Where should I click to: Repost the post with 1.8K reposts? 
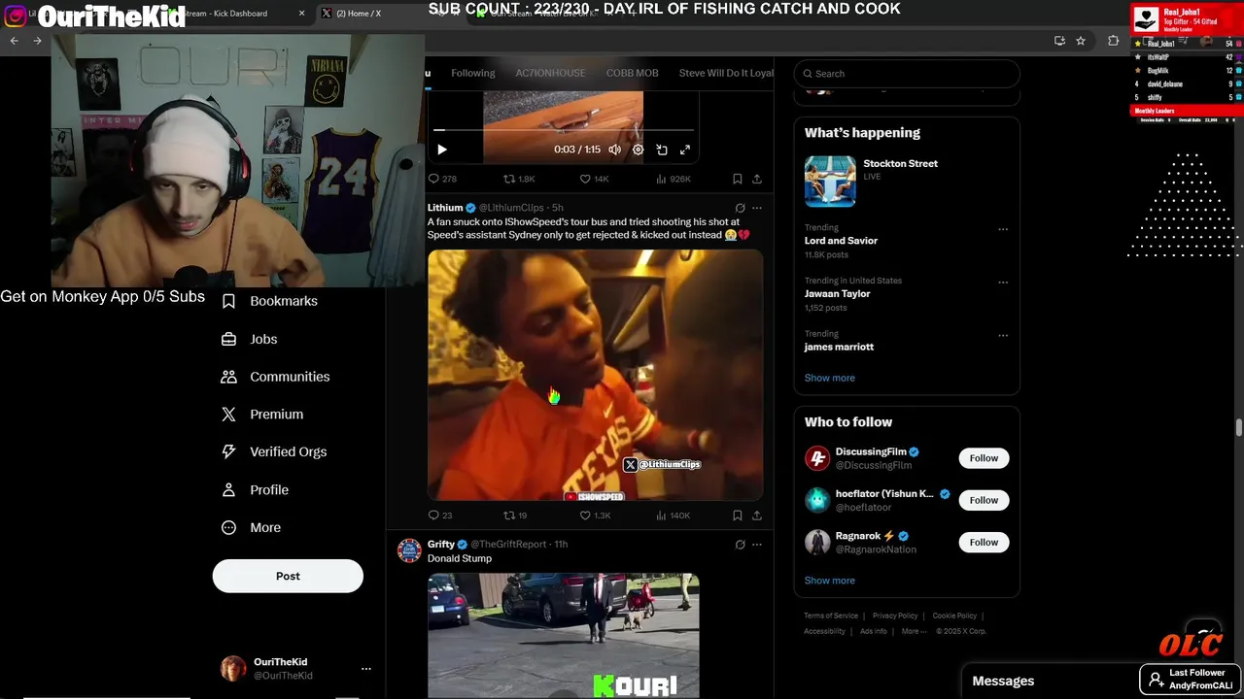coord(519,179)
